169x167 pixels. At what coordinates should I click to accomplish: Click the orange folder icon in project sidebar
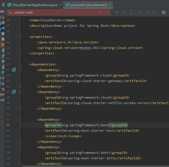(3, 44)
